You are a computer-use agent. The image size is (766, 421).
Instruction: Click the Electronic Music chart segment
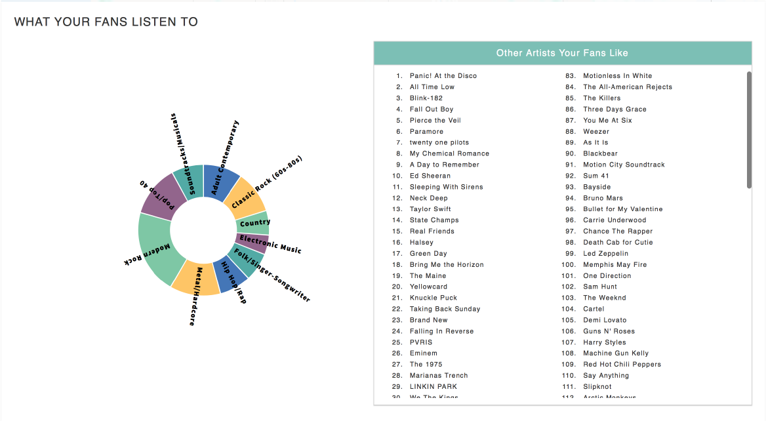click(252, 242)
